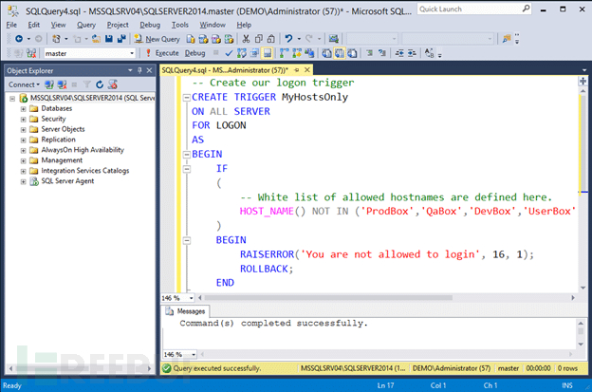Expand the Security folder node

pyautogui.click(x=24, y=119)
